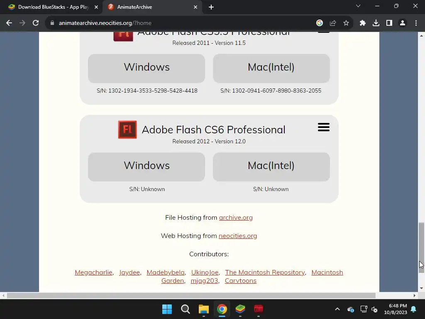Open the OneDrive cloud tray icon
The width and height of the screenshot is (425, 319).
click(350, 309)
